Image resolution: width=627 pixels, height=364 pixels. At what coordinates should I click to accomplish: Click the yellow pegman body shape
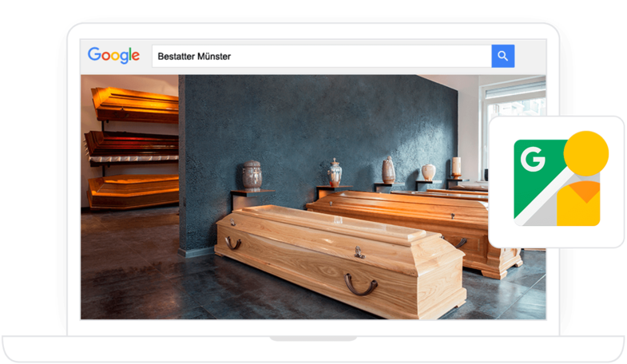(578, 204)
